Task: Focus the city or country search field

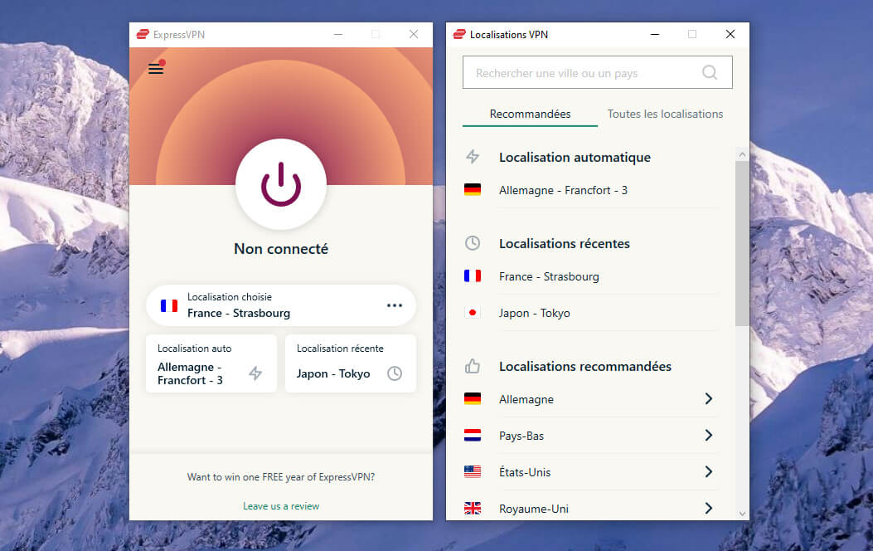Action: point(598,72)
